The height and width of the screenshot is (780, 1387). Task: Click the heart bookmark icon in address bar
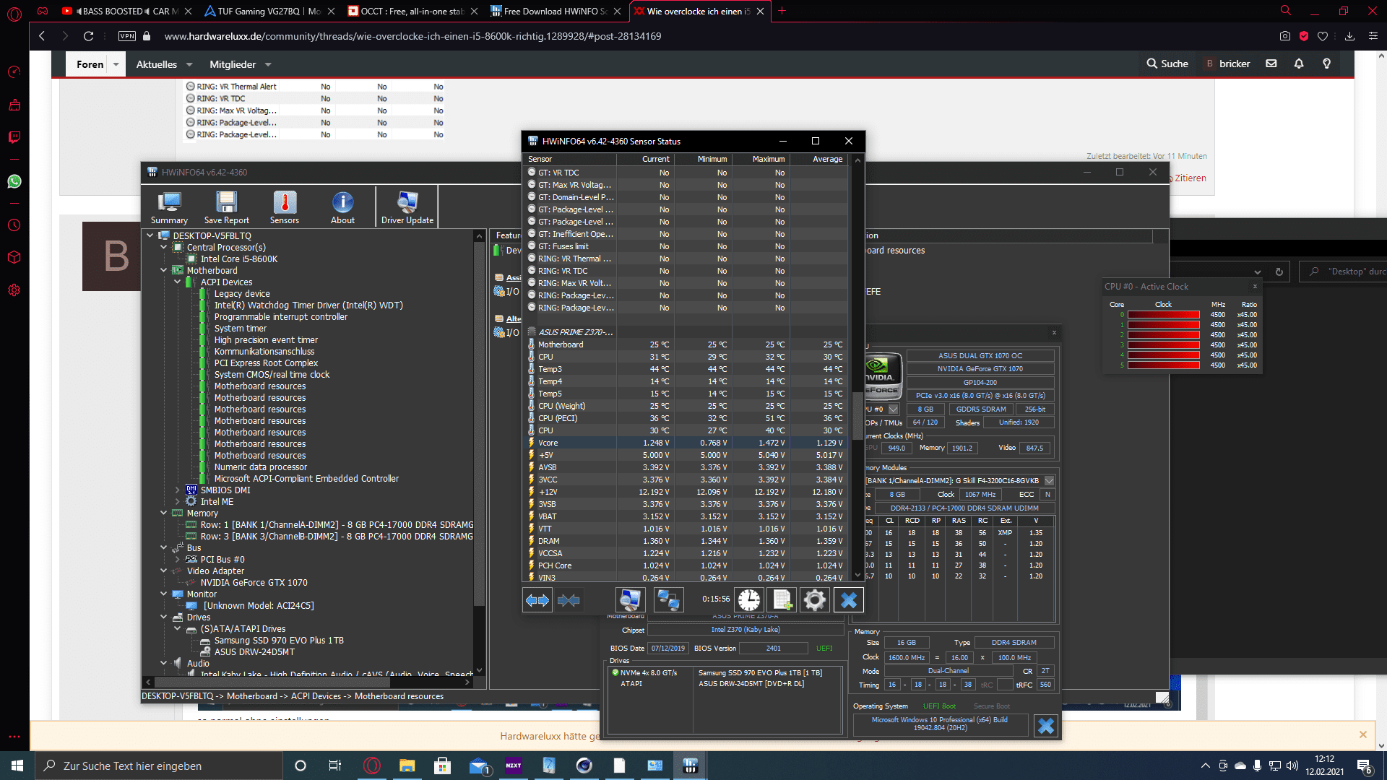(x=1323, y=36)
